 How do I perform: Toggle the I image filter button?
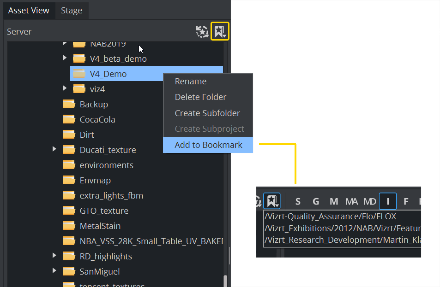388,201
